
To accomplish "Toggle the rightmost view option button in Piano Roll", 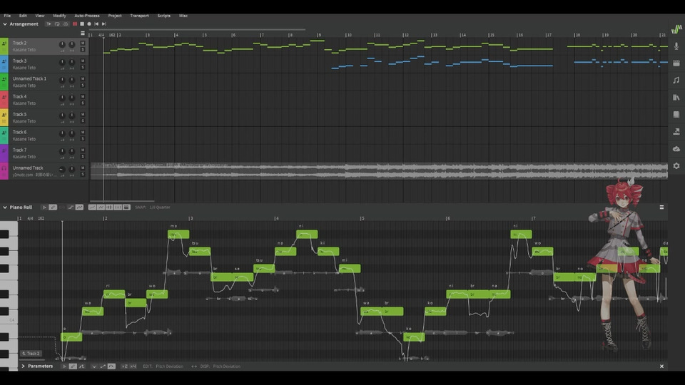I will 127,207.
